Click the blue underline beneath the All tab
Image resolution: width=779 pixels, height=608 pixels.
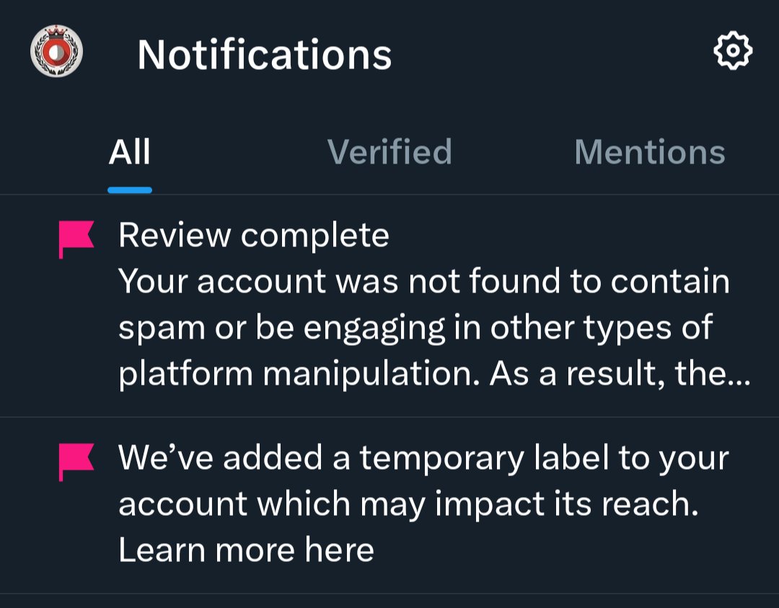point(130,190)
